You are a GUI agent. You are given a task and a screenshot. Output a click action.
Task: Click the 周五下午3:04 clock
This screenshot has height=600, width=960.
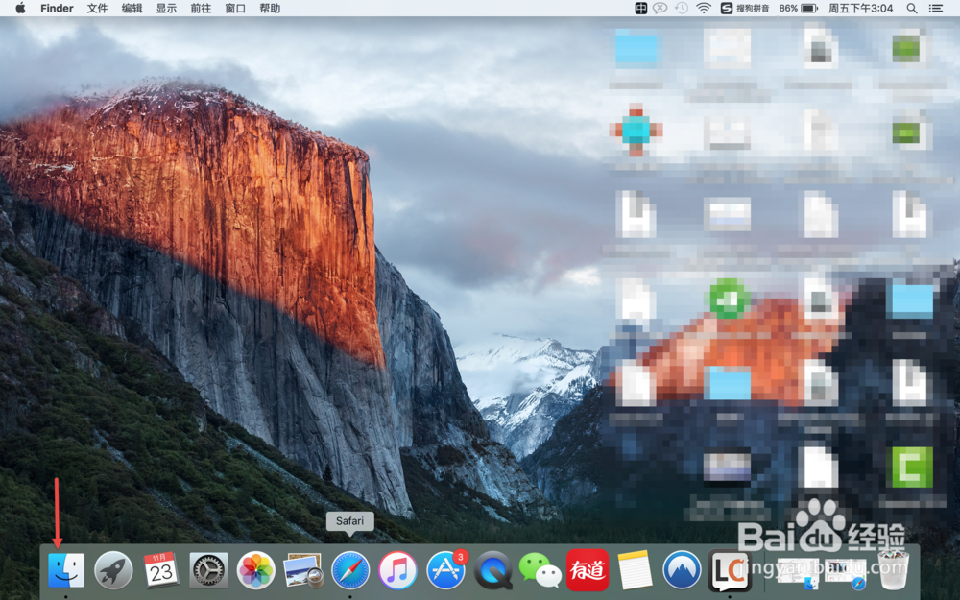861,8
